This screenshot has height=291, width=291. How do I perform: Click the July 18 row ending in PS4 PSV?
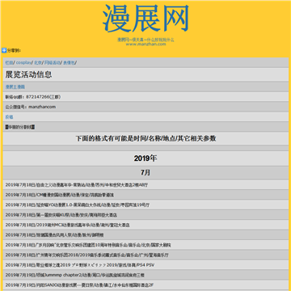[145, 265]
